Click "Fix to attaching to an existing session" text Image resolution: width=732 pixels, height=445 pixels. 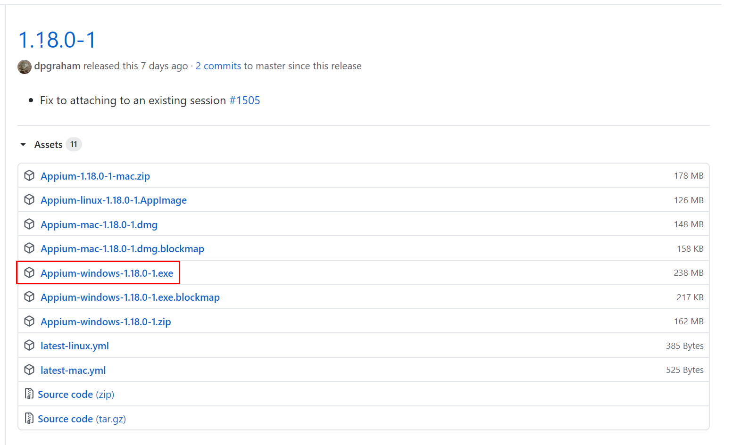(x=133, y=100)
